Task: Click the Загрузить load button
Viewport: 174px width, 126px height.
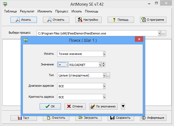Action: (88, 118)
